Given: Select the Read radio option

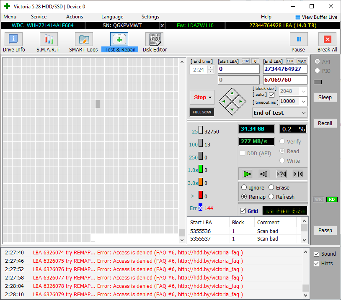Looking at the screenshot, I should (282, 151).
